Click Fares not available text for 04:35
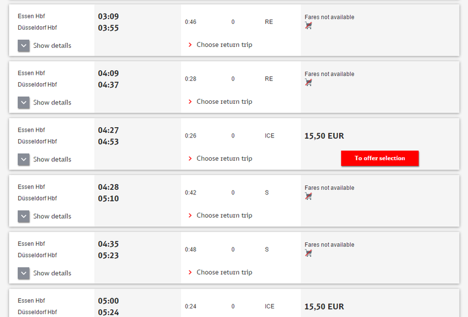This screenshot has height=317, width=468. click(x=329, y=245)
